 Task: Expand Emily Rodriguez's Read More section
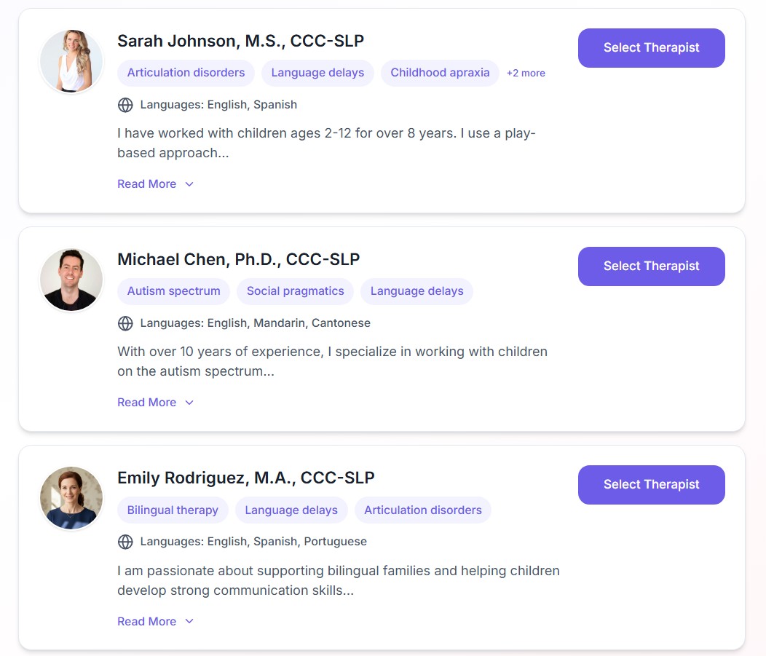click(x=155, y=622)
